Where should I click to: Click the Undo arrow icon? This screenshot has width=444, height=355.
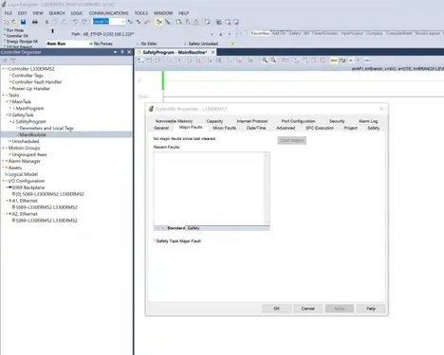[75, 22]
